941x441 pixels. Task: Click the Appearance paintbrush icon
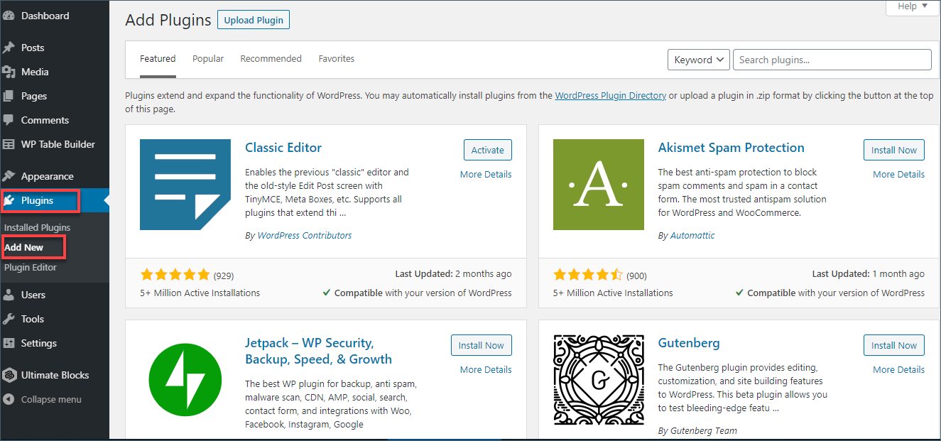pyautogui.click(x=9, y=176)
